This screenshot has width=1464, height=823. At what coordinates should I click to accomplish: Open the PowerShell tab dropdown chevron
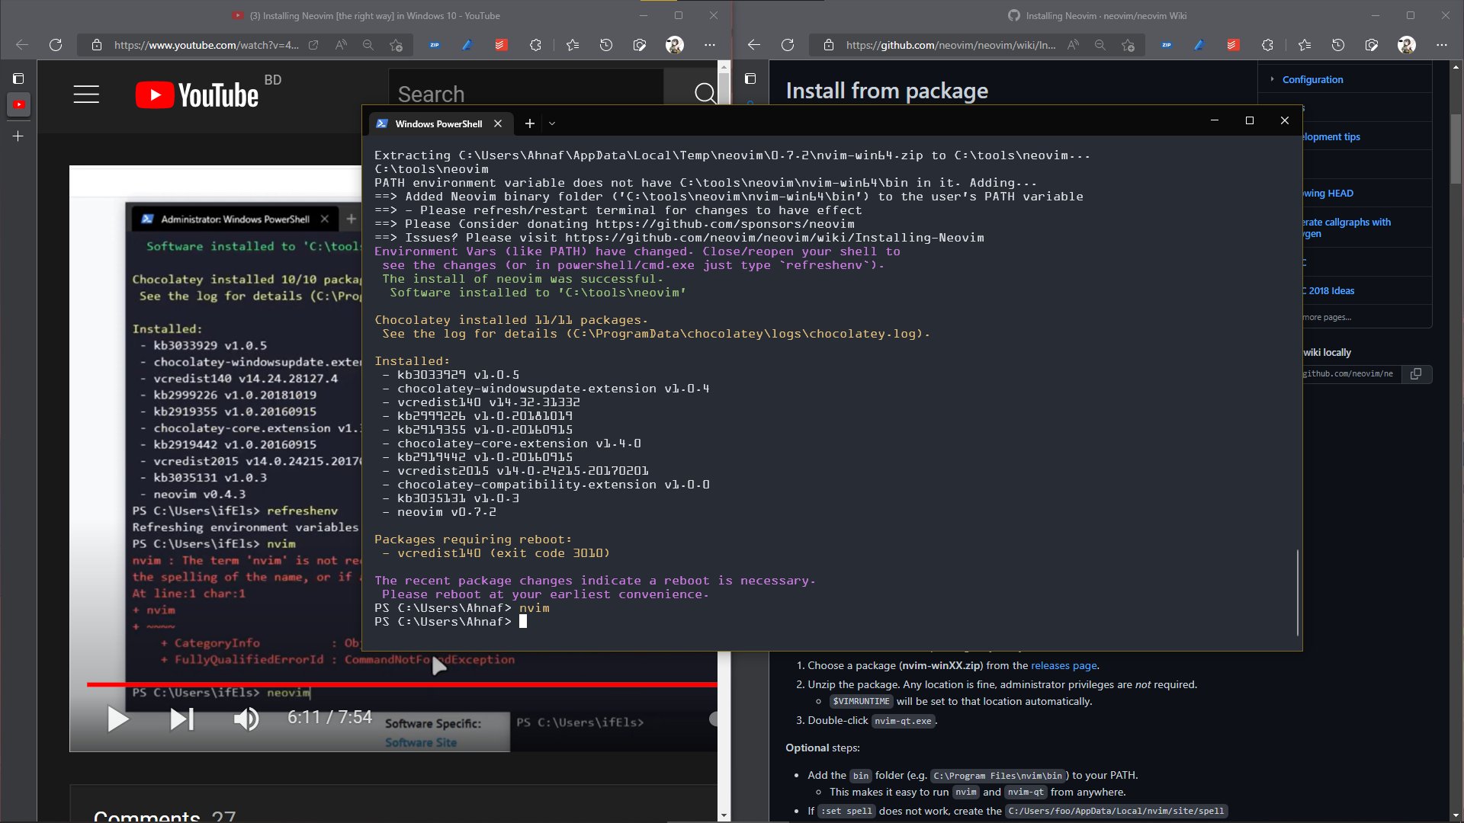(x=552, y=123)
